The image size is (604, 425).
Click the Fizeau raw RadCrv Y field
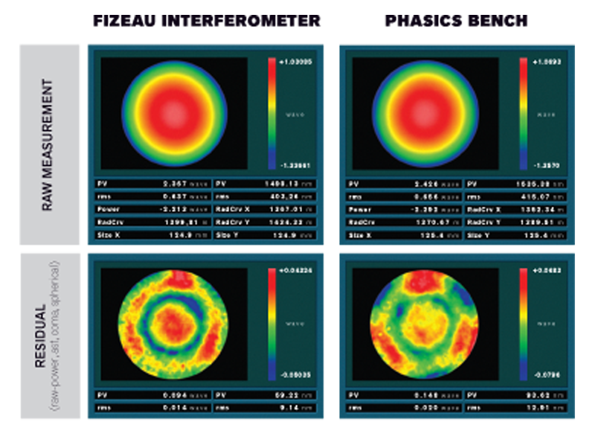(265, 222)
